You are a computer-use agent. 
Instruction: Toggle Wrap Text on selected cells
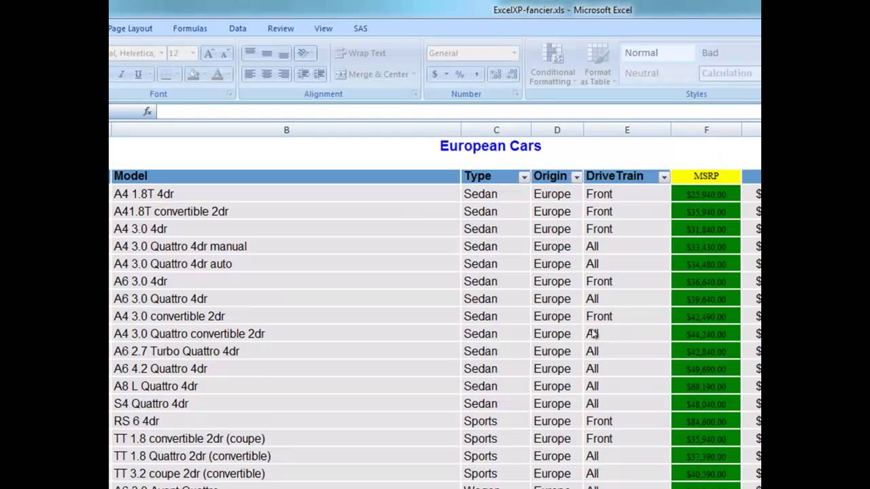[x=360, y=53]
